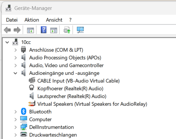Image resolution: width=176 pixels, height=139 pixels.
Task: Expand Audio Processing Objects (APOs)
Action: (15, 58)
